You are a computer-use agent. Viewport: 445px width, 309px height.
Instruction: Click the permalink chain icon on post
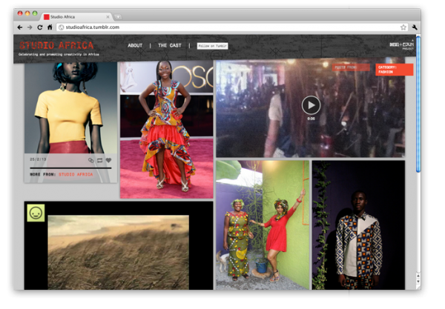[90, 160]
